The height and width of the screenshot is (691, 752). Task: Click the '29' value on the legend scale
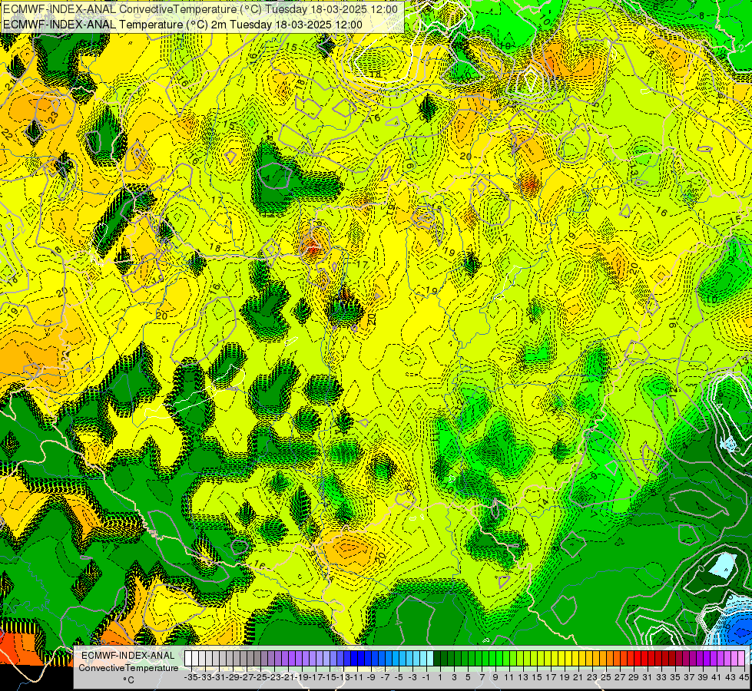634,676
